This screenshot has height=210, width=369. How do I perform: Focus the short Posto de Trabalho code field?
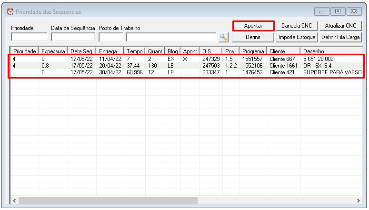click(x=111, y=37)
